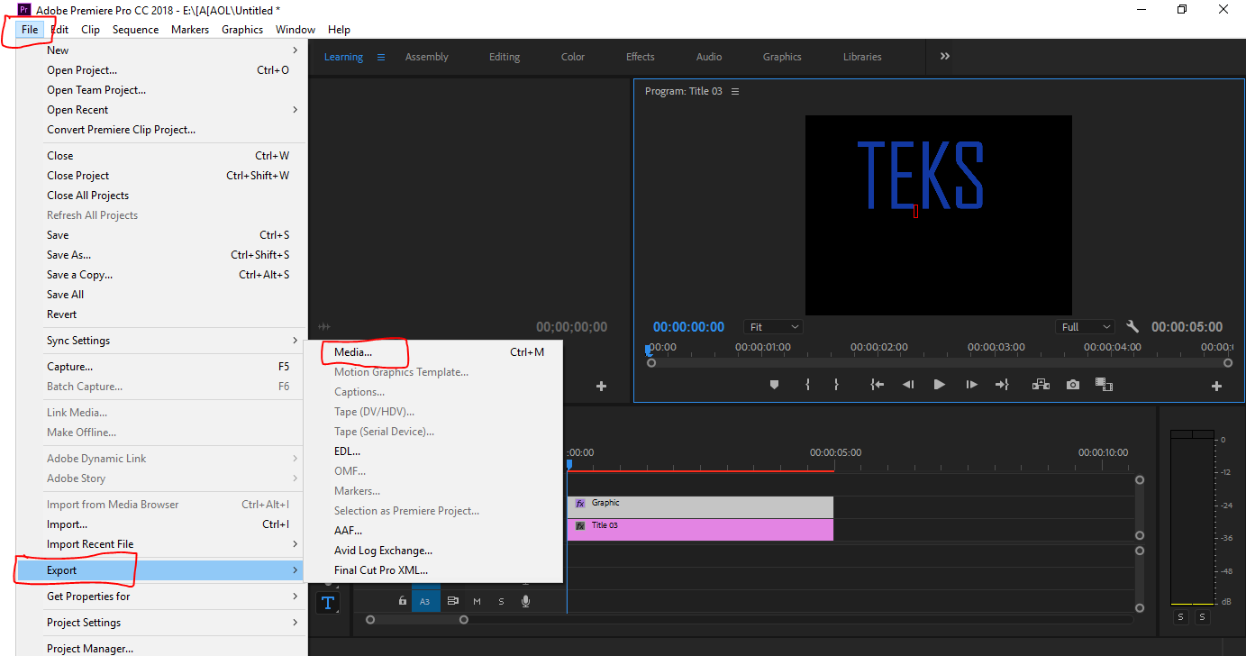Click the fx badge on Title 03 clip
This screenshot has width=1246, height=656.
pyautogui.click(x=580, y=525)
